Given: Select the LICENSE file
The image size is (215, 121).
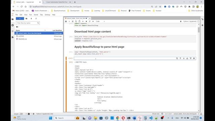Looking at the screenshot, I should (39, 36).
